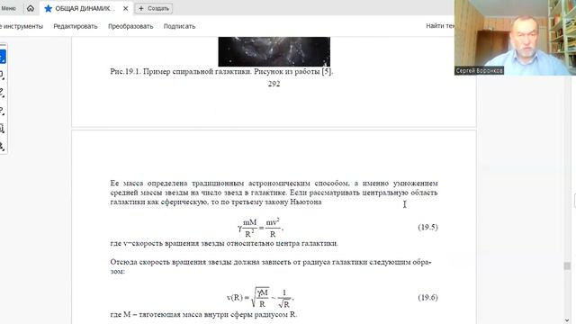Click the formula γmM/R² = mv²/R
The width and height of the screenshot is (576, 324).
(260, 228)
